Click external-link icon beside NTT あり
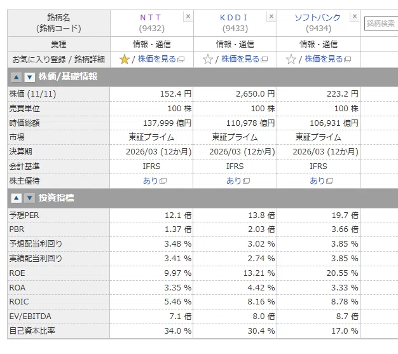Screen dimensions: 398x354 click(163, 181)
